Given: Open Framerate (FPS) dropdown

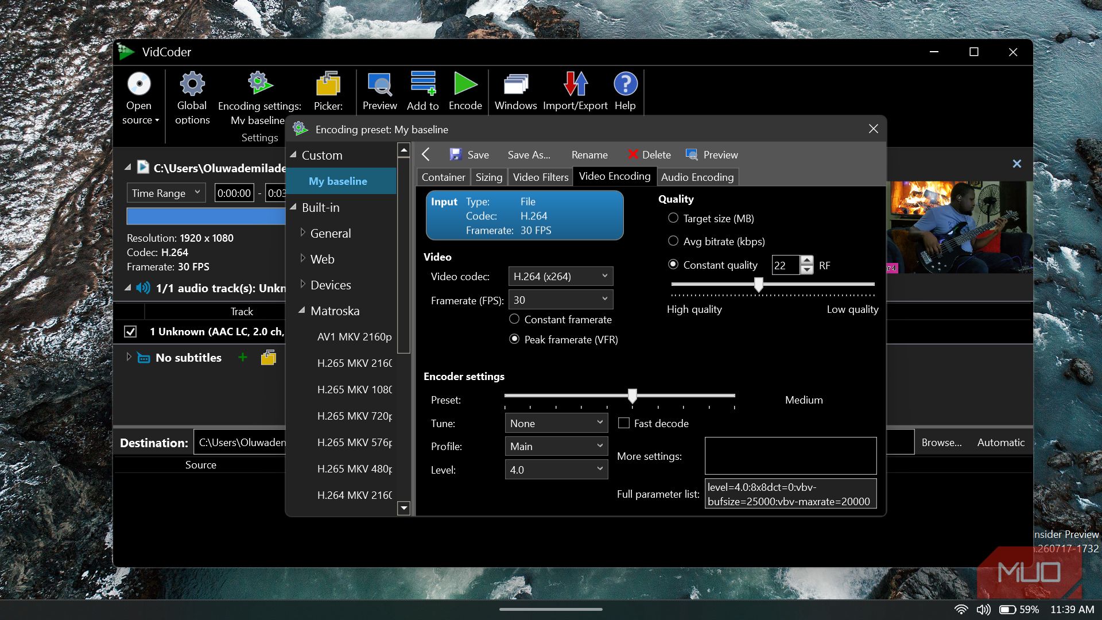Looking at the screenshot, I should (560, 300).
